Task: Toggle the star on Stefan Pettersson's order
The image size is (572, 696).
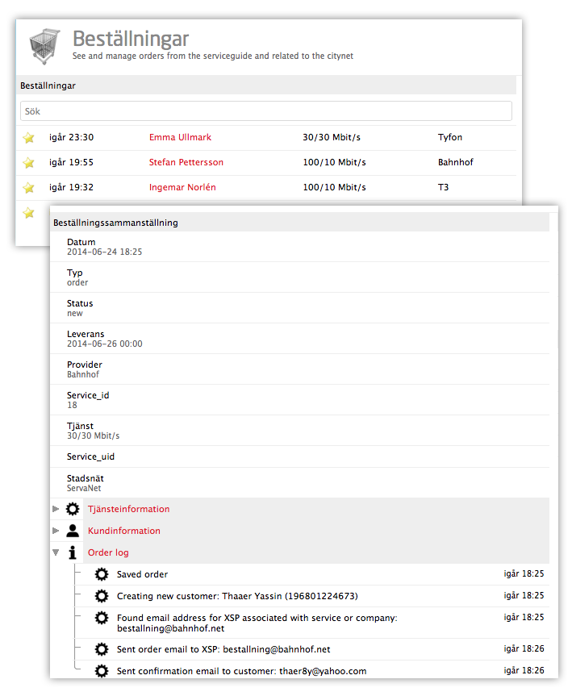Action: [x=29, y=163]
